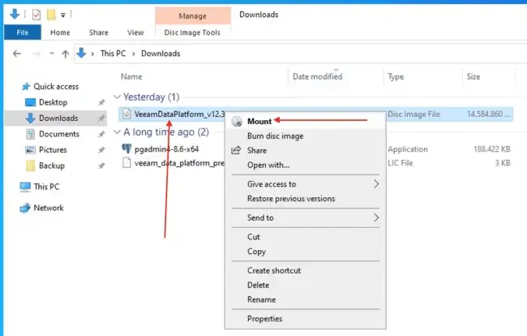Screen dimensions: 527x336
Task: Open Desktop in the navigation pane
Action: coord(53,102)
